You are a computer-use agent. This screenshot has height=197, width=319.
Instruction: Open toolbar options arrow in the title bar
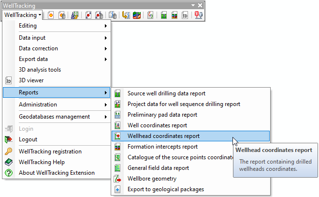point(193,5)
